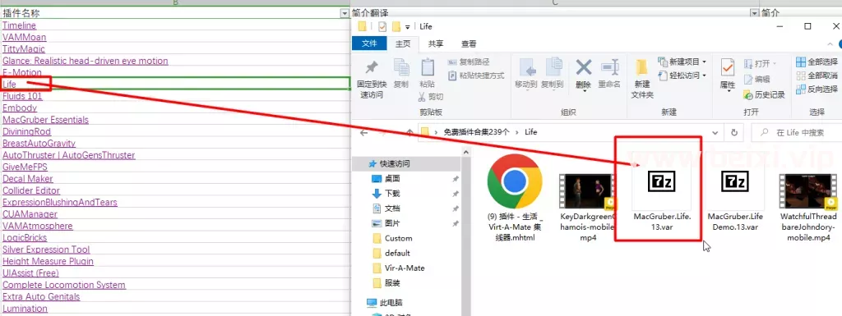Expand the address bar history dropdown
The height and width of the screenshot is (316, 842).
coord(715,132)
